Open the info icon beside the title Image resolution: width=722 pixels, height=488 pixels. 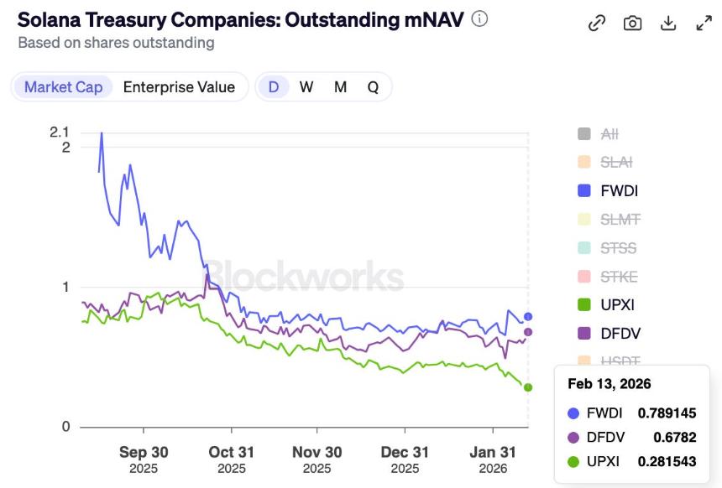pyautogui.click(x=479, y=19)
